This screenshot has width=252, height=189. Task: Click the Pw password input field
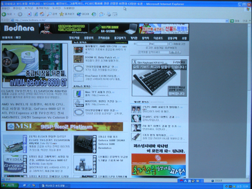pyautogui.click(x=161, y=44)
